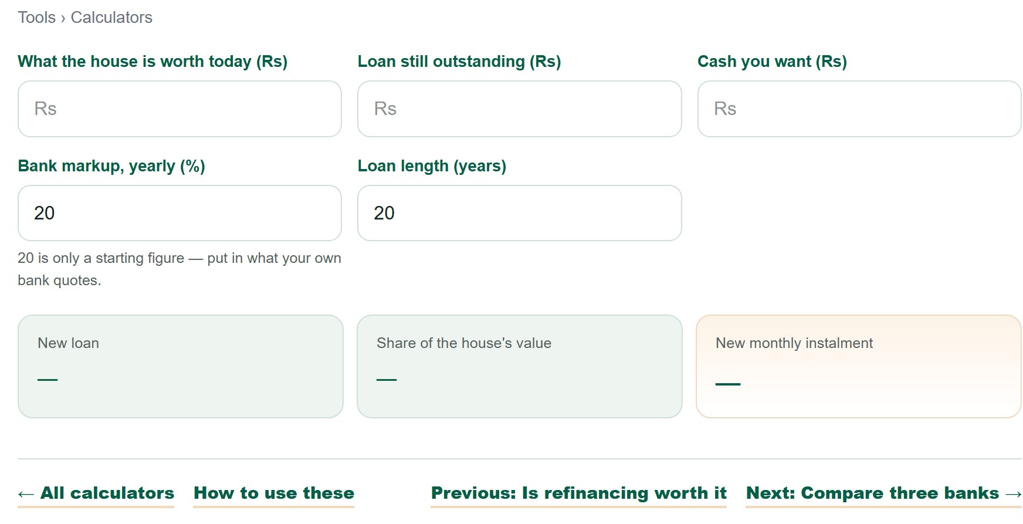The height and width of the screenshot is (524, 1023).
Task: Go back to All calculators
Action: point(96,493)
